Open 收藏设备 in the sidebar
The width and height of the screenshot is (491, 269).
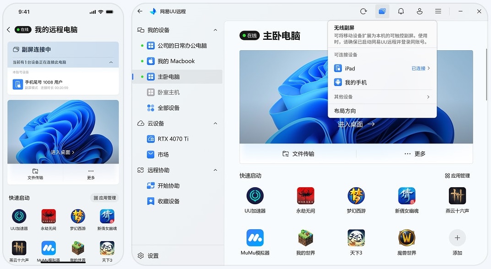(178, 201)
